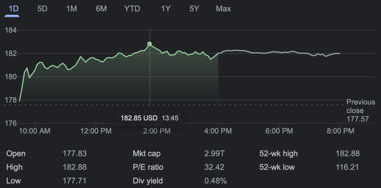Screen dimensions: 381x188
Task: Click the green peak marker dot on chart
Action: 150,44
